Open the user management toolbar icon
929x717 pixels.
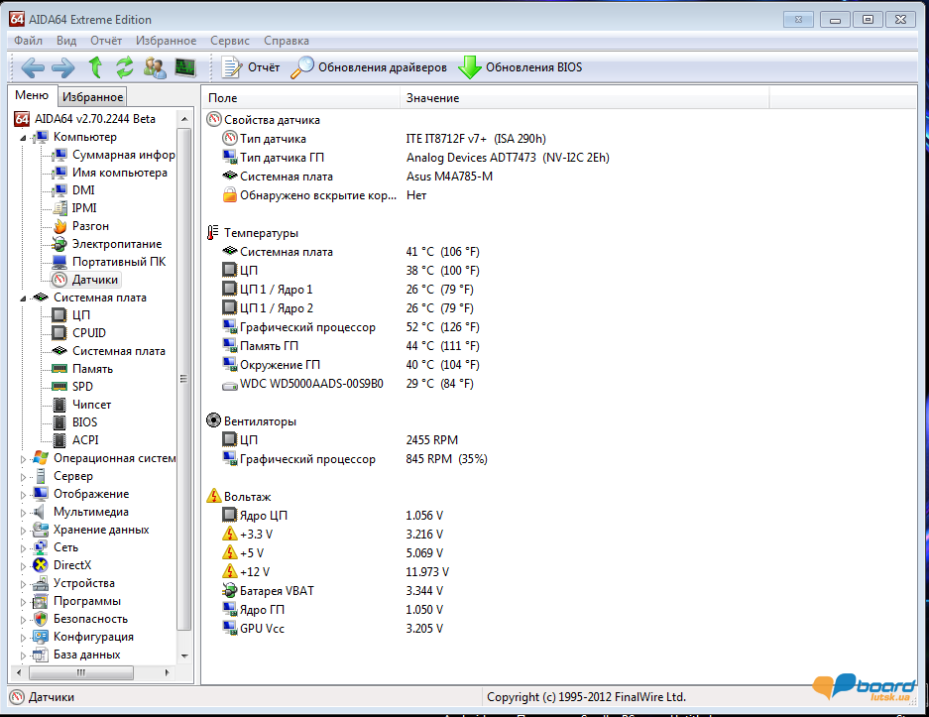click(155, 67)
